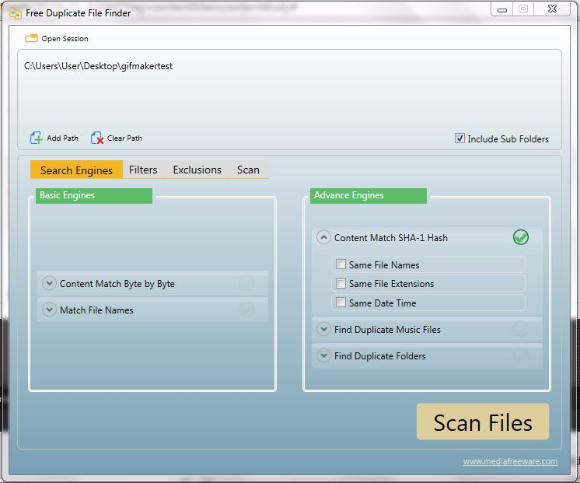Open the www.mediafreeware.com link
This screenshot has height=483, width=580.
click(510, 461)
